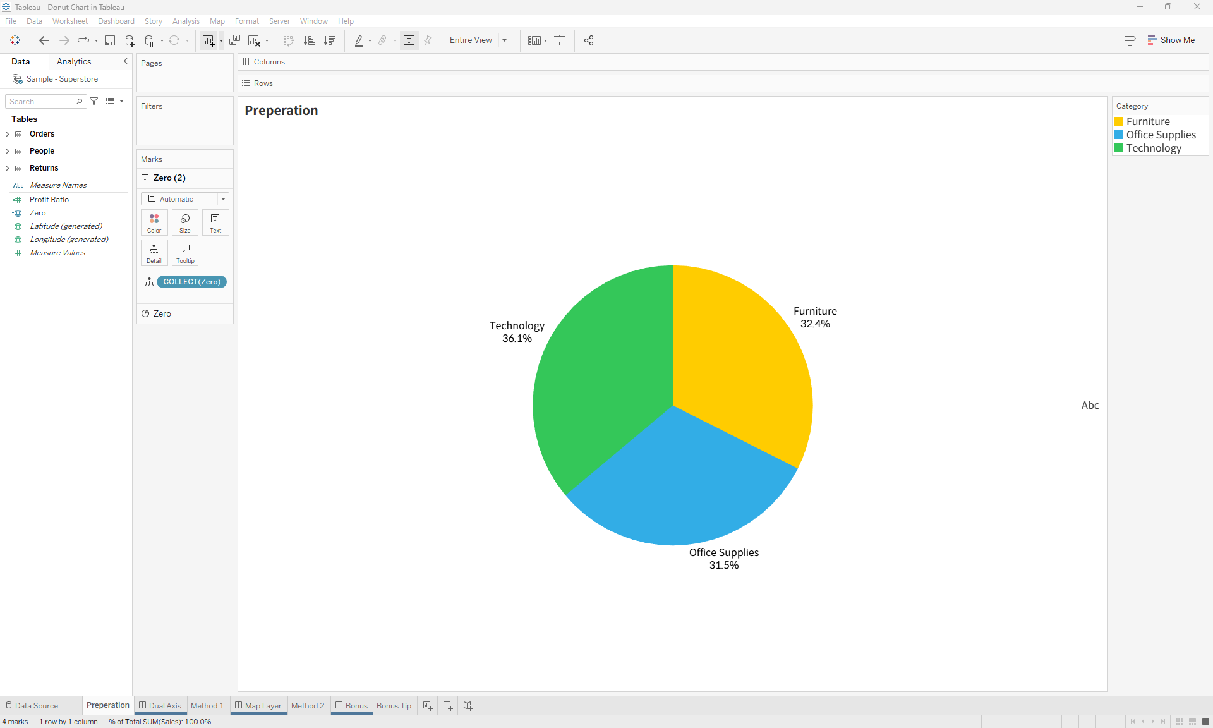Sort descending toolbar icon
1213x728 pixels.
(x=330, y=40)
